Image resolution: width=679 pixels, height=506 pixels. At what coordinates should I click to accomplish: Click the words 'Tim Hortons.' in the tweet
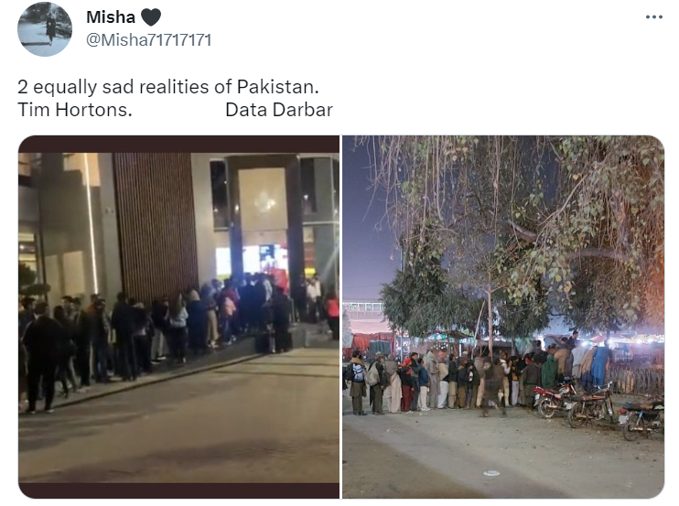click(75, 110)
